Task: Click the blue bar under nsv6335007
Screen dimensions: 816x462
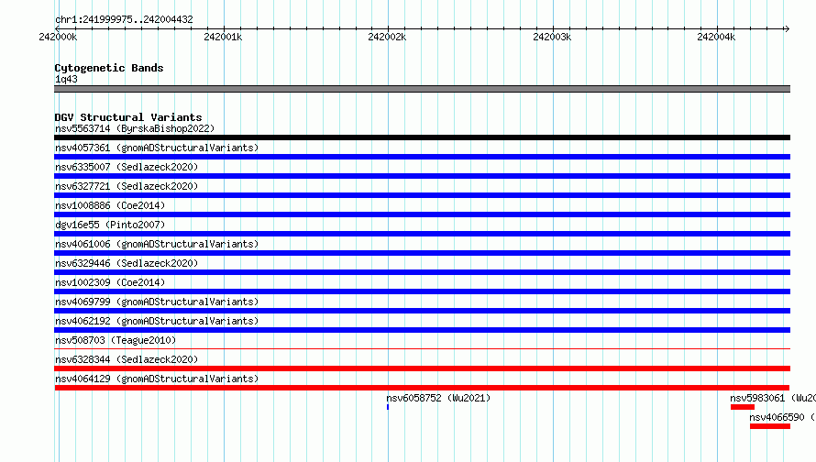Action: (422, 176)
